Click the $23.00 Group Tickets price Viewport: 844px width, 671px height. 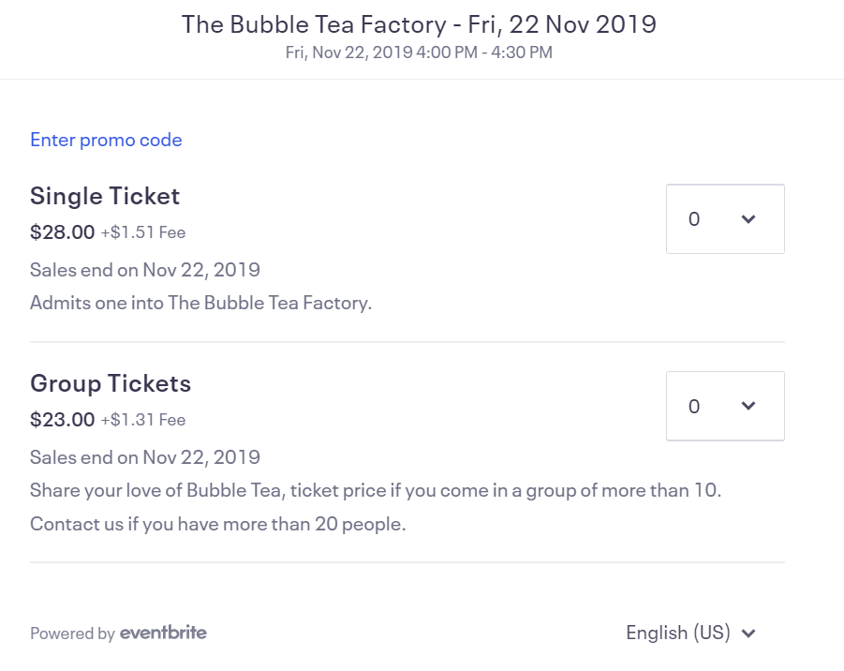[62, 420]
